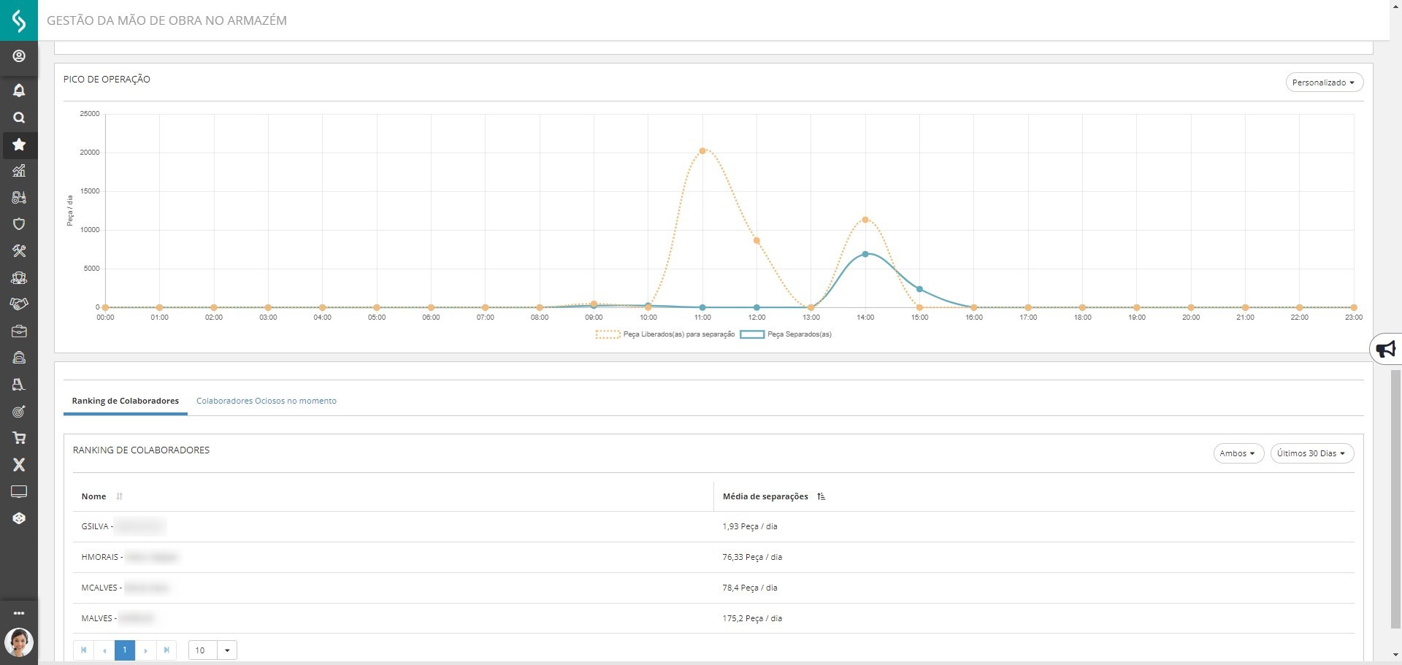Image resolution: width=1402 pixels, height=665 pixels.
Task: Toggle Peça Separados(as) legend series
Action: coord(786,334)
